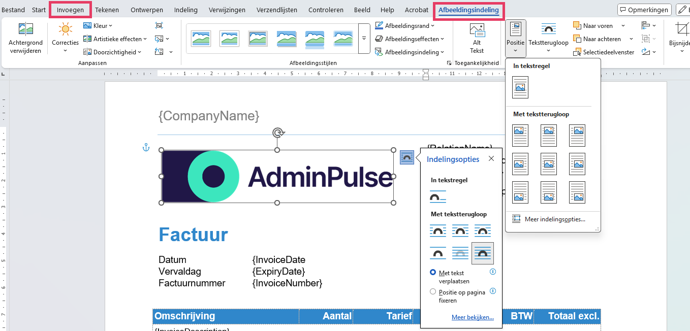Open the Kleur dropdown
Screen dimensions: 690x331
click(x=98, y=25)
